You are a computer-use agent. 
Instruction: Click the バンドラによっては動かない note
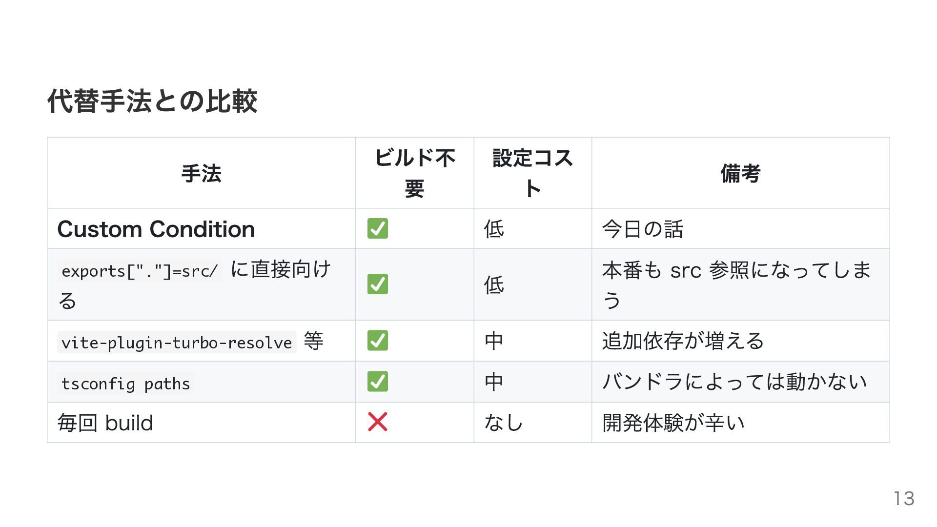[734, 382]
